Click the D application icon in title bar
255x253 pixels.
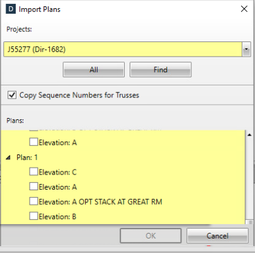[11, 9]
